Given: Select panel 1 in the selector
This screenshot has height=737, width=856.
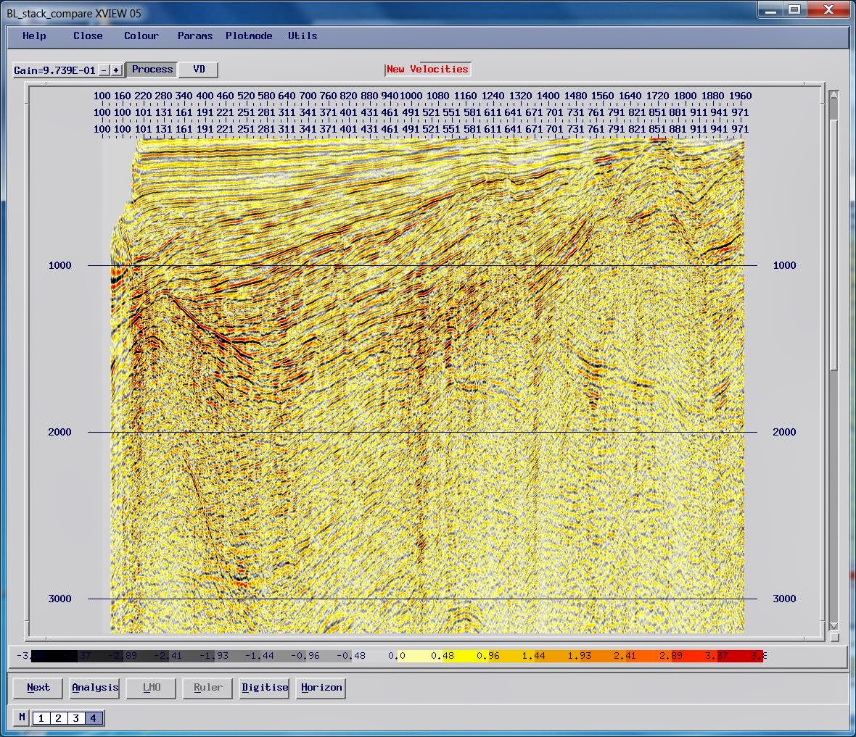Looking at the screenshot, I should pos(41,718).
